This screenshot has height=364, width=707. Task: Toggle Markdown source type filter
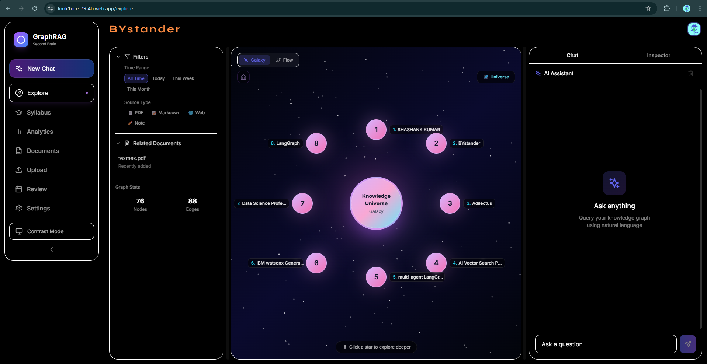click(166, 113)
